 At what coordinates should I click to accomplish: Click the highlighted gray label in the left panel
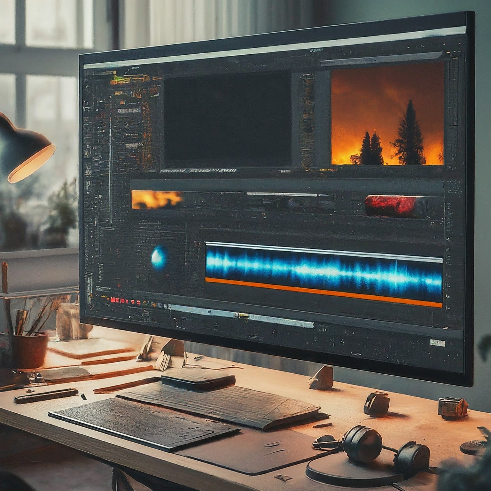click(x=129, y=111)
